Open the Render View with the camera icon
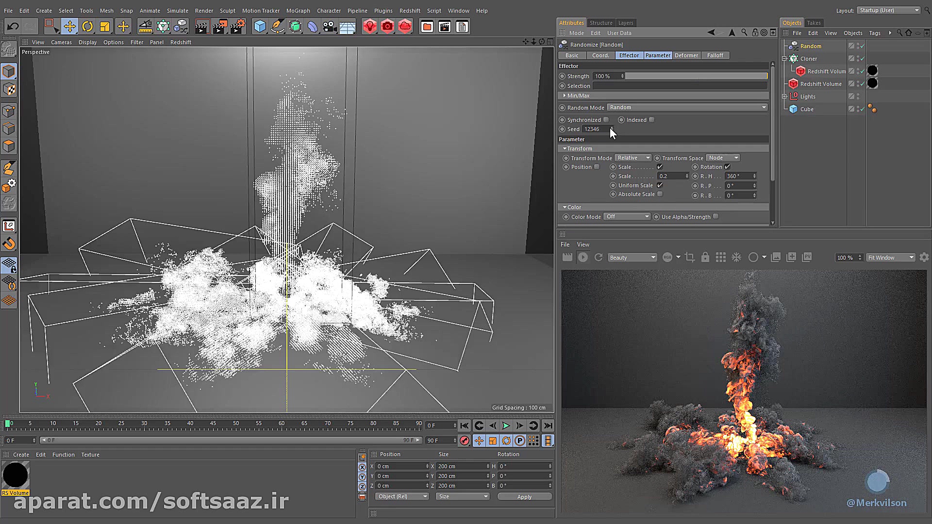 click(387, 26)
